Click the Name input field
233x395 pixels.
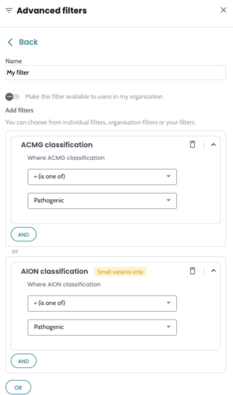pyautogui.click(x=115, y=73)
